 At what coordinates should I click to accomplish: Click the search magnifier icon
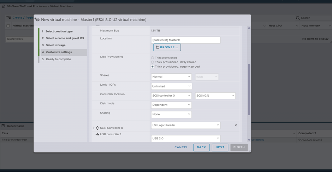pyautogui.click(x=298, y=18)
